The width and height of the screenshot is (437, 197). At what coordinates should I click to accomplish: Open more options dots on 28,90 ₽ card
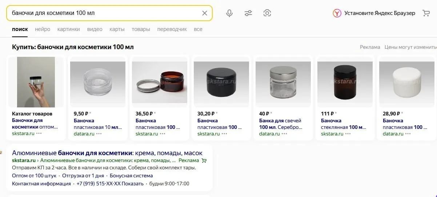[408, 134]
